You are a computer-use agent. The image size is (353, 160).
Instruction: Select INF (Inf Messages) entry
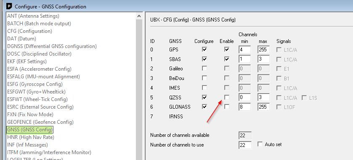(x=27, y=145)
